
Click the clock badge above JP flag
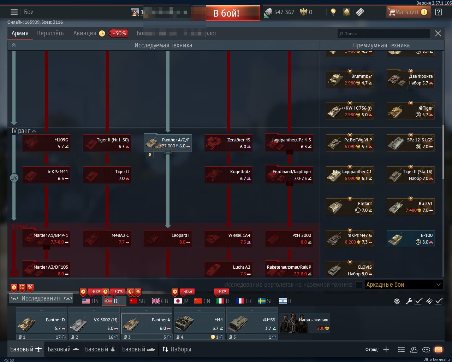click(175, 292)
